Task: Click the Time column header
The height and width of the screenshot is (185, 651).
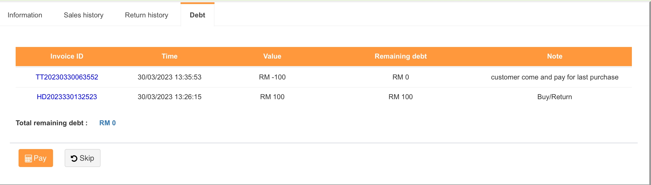Action: pyautogui.click(x=170, y=56)
